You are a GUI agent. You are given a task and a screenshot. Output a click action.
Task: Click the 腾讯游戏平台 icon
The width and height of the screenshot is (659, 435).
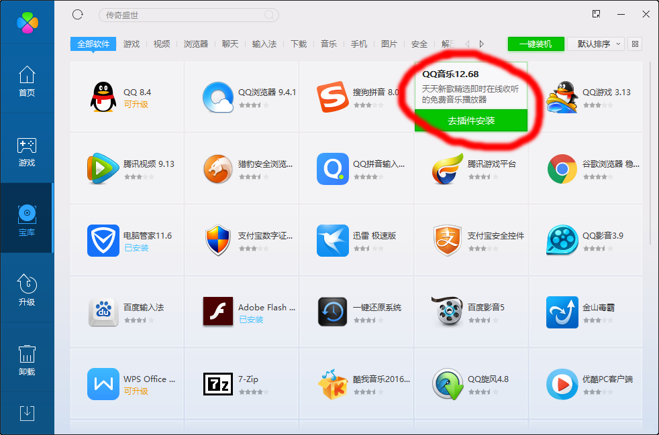point(447,169)
